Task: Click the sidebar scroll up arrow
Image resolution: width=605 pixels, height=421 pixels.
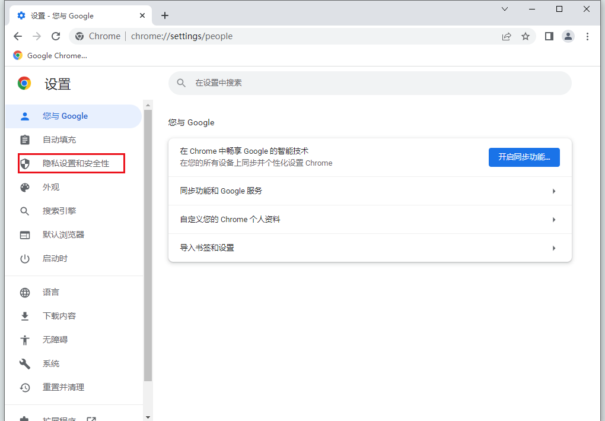Action: 148,105
